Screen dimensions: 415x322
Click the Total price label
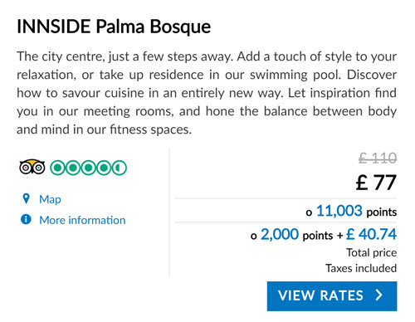[x=372, y=252]
